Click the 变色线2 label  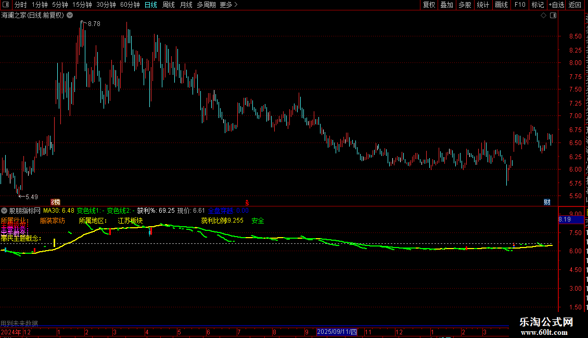click(120, 211)
